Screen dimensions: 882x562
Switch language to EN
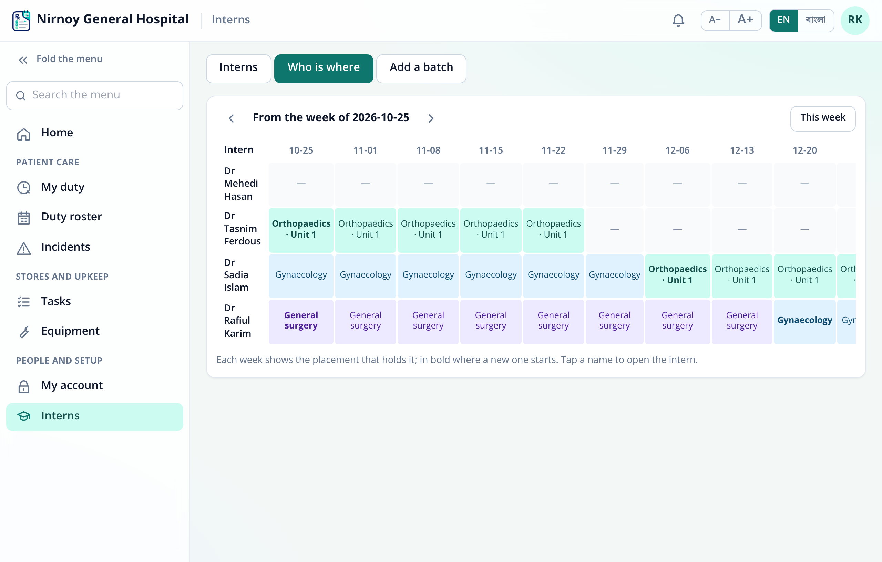pos(783,20)
